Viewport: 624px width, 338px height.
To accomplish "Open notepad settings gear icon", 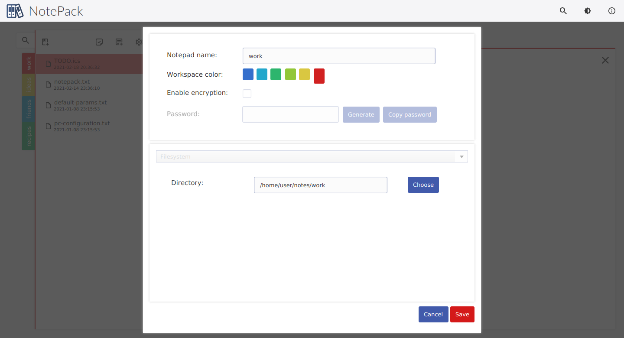I will point(139,42).
